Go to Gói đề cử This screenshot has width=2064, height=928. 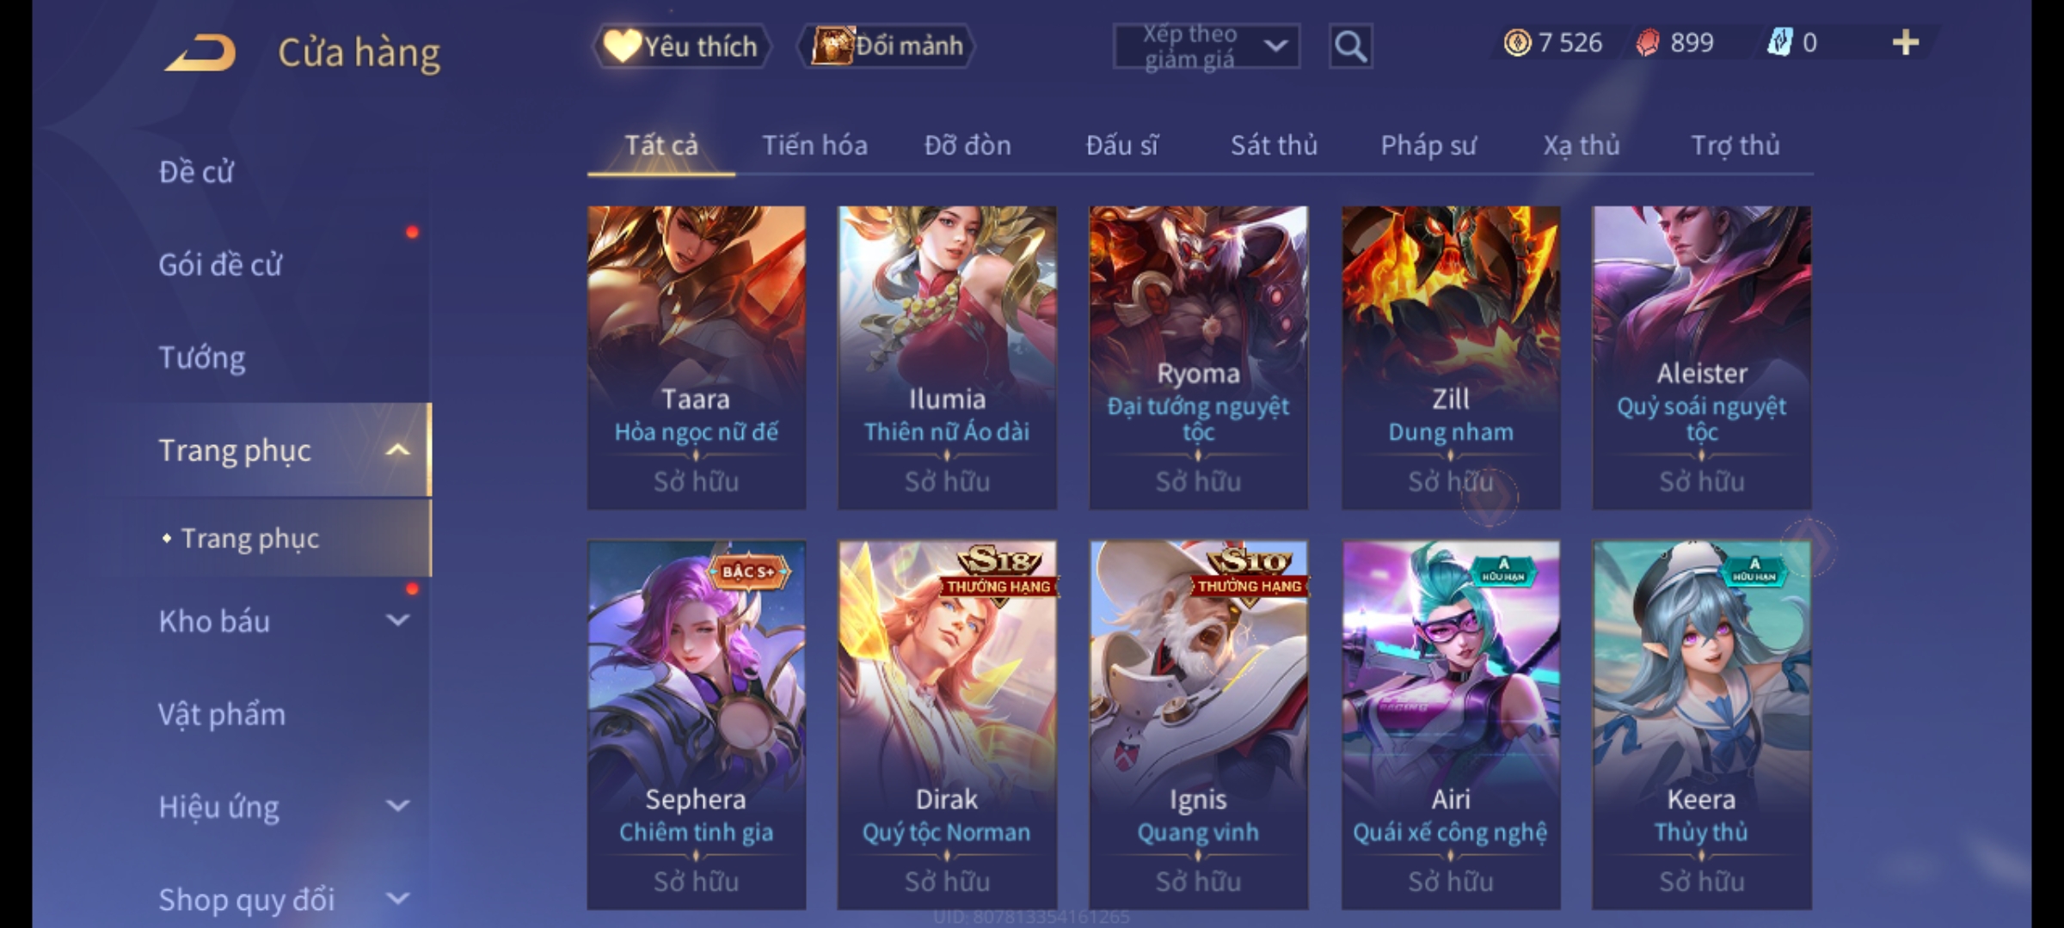pos(220,264)
